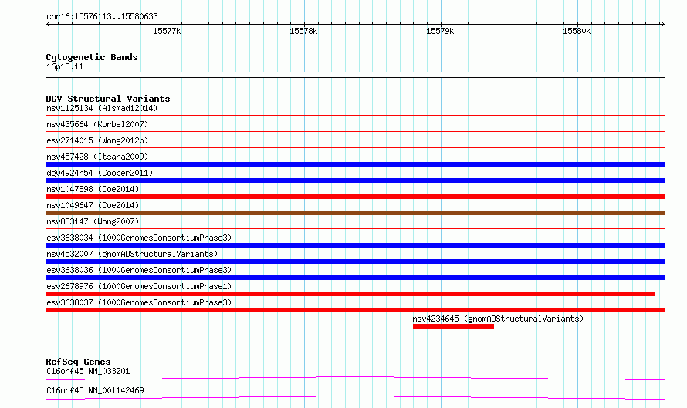
Task: Click the Cytogenetic Bands track title
Action: coord(92,57)
